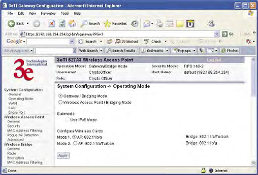Expand the Pop-ups dropdown arrow
Viewport: 258px width, 175px height.
(194, 51)
